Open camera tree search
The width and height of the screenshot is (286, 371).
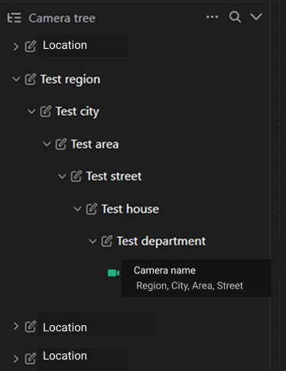point(235,17)
